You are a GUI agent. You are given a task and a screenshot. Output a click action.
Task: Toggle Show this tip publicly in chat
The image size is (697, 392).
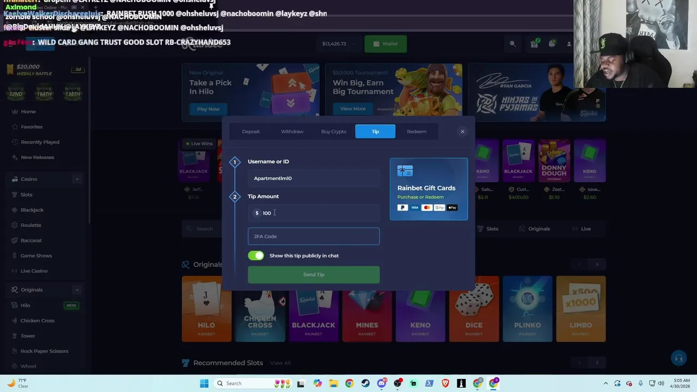point(256,255)
